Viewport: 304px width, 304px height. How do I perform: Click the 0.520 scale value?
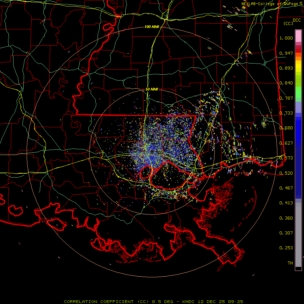pos(286,173)
